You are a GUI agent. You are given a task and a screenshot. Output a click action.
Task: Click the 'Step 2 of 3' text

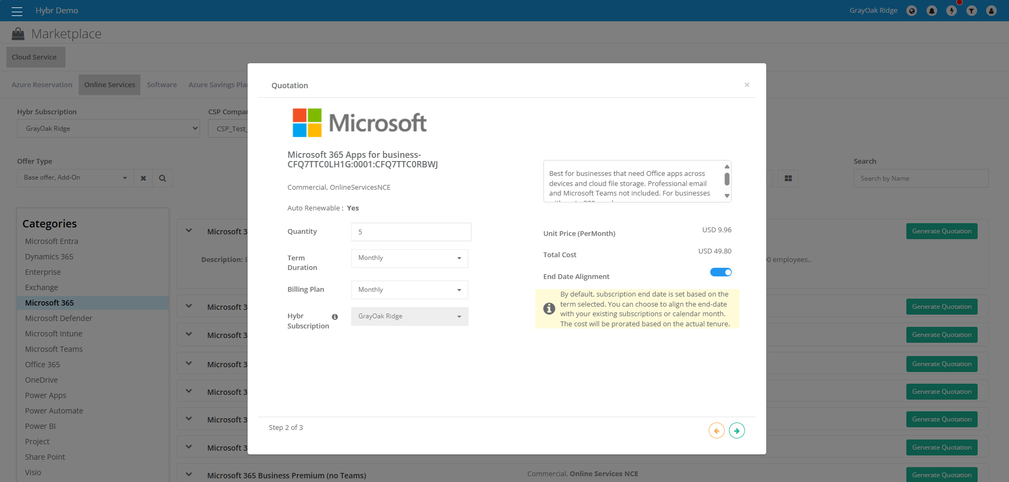click(x=286, y=428)
